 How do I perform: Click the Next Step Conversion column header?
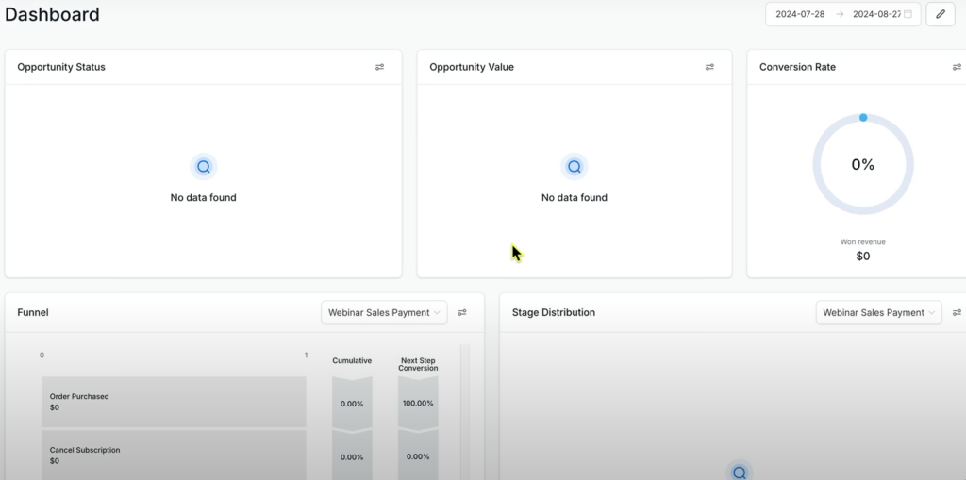point(418,364)
